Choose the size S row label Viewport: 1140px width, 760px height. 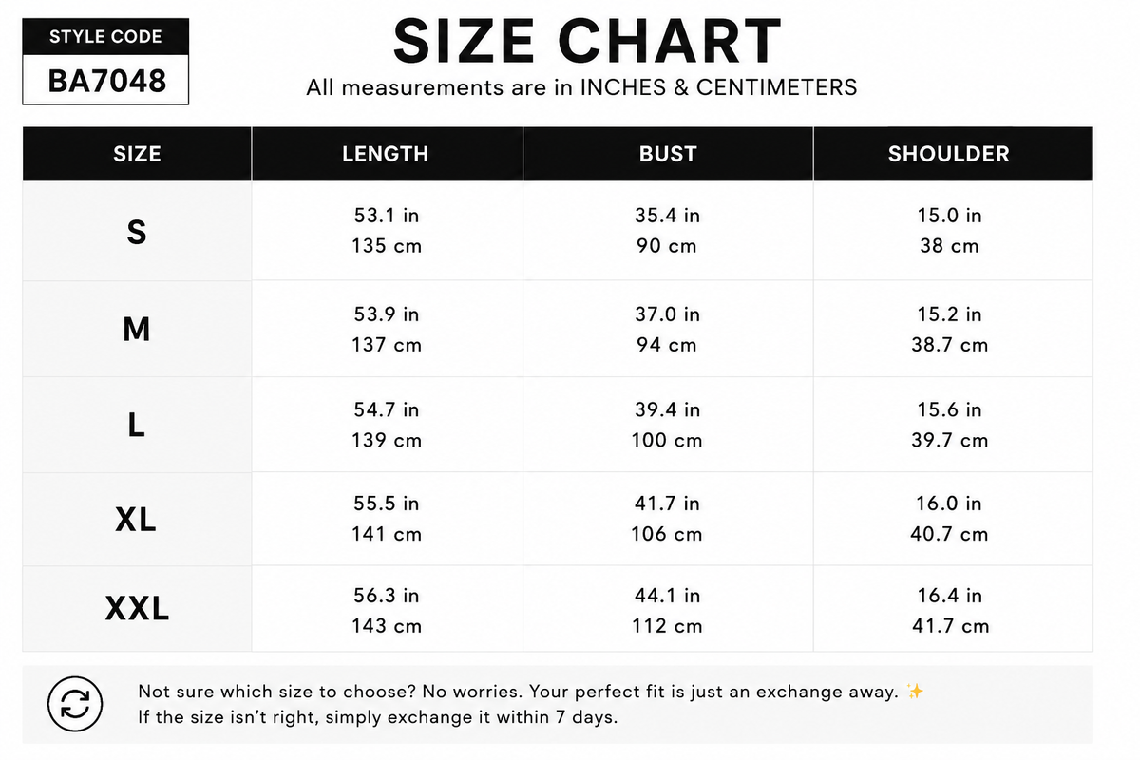click(x=137, y=231)
